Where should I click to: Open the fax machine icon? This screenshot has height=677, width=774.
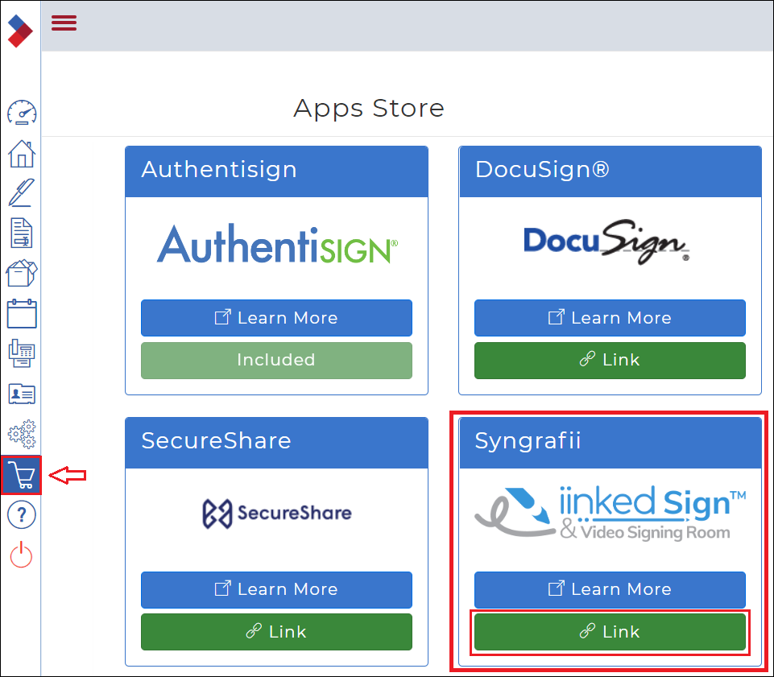(22, 354)
